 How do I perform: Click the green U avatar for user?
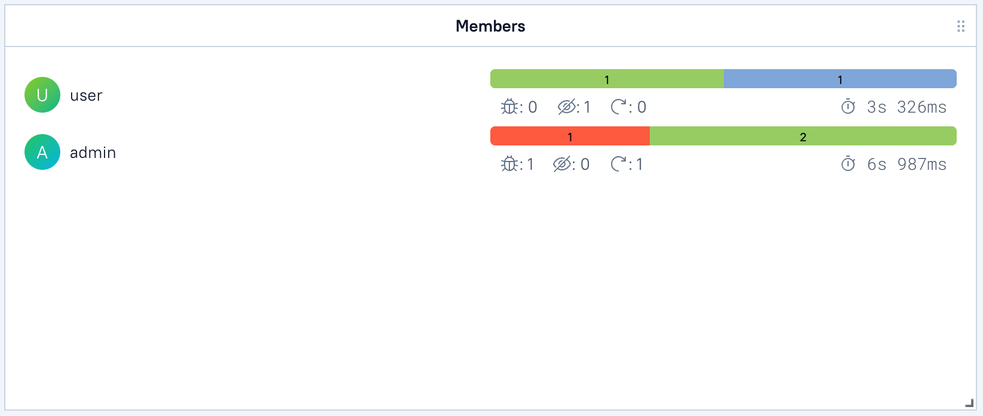(42, 94)
